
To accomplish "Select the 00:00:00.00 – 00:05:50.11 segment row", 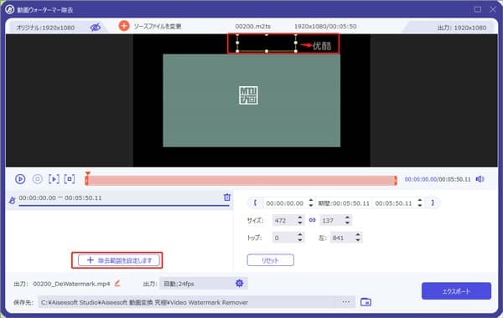I will pos(119,199).
